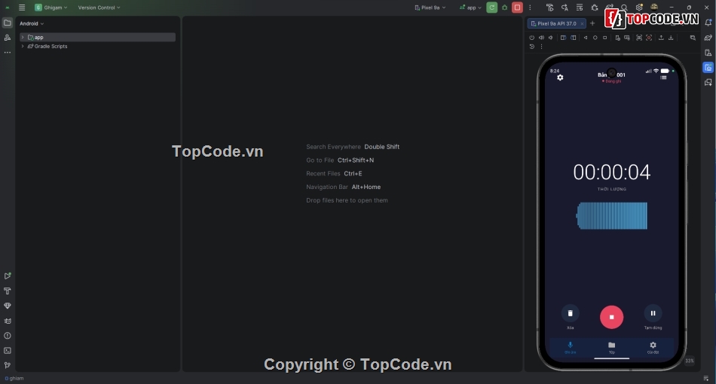The height and width of the screenshot is (384, 716).
Task: Expand the Gradle Scripts node
Action: (x=23, y=46)
